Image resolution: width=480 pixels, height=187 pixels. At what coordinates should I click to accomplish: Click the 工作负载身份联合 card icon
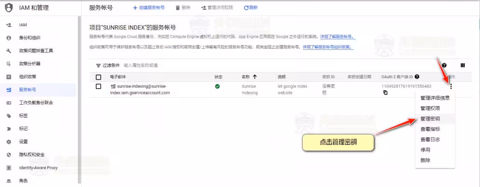point(9,103)
